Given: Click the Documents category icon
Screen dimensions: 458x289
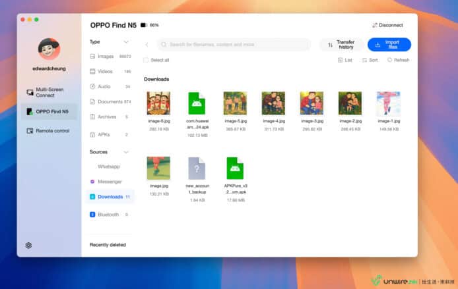Looking at the screenshot, I should tap(92, 101).
